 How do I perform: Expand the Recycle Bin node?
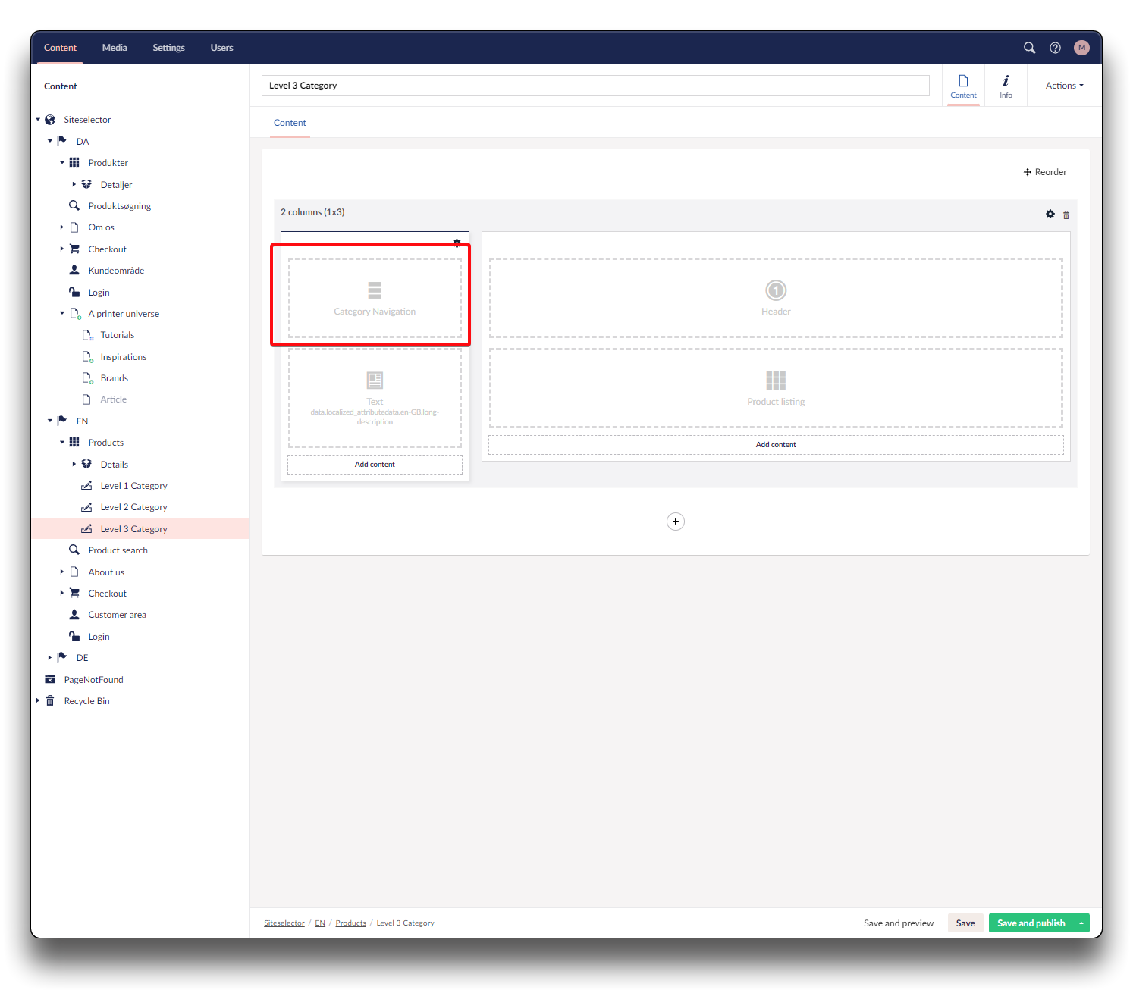(38, 701)
